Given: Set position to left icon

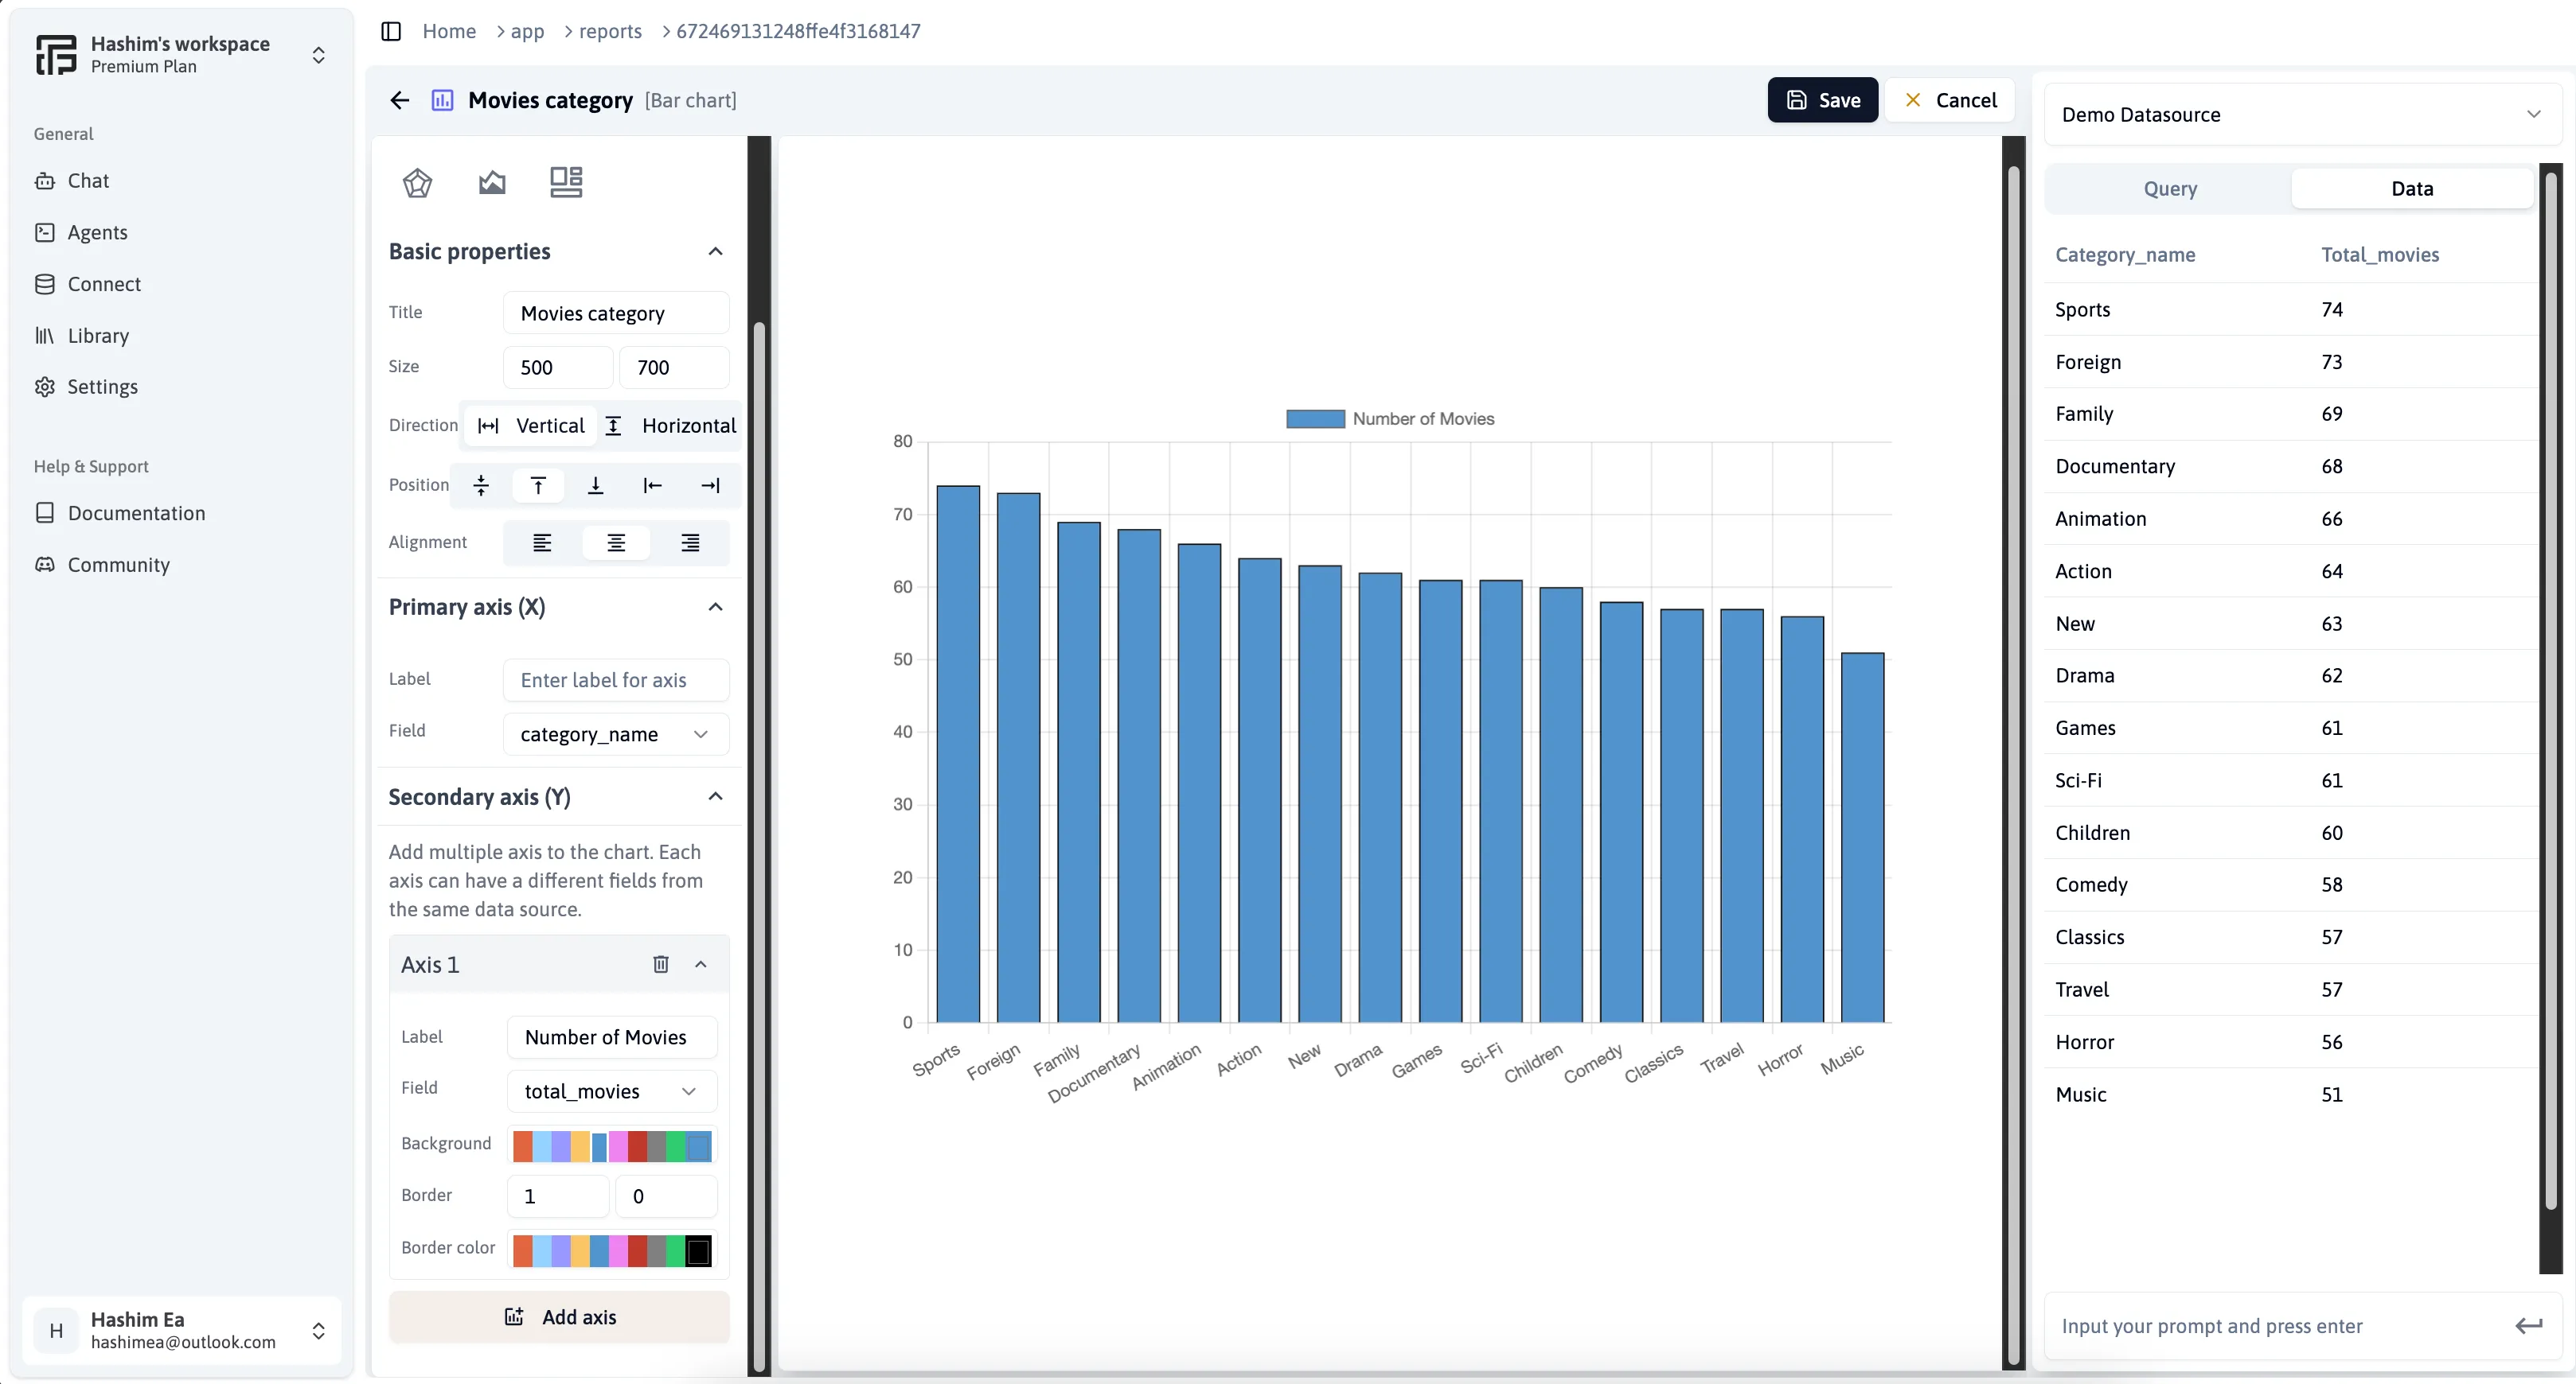Looking at the screenshot, I should tap(652, 486).
